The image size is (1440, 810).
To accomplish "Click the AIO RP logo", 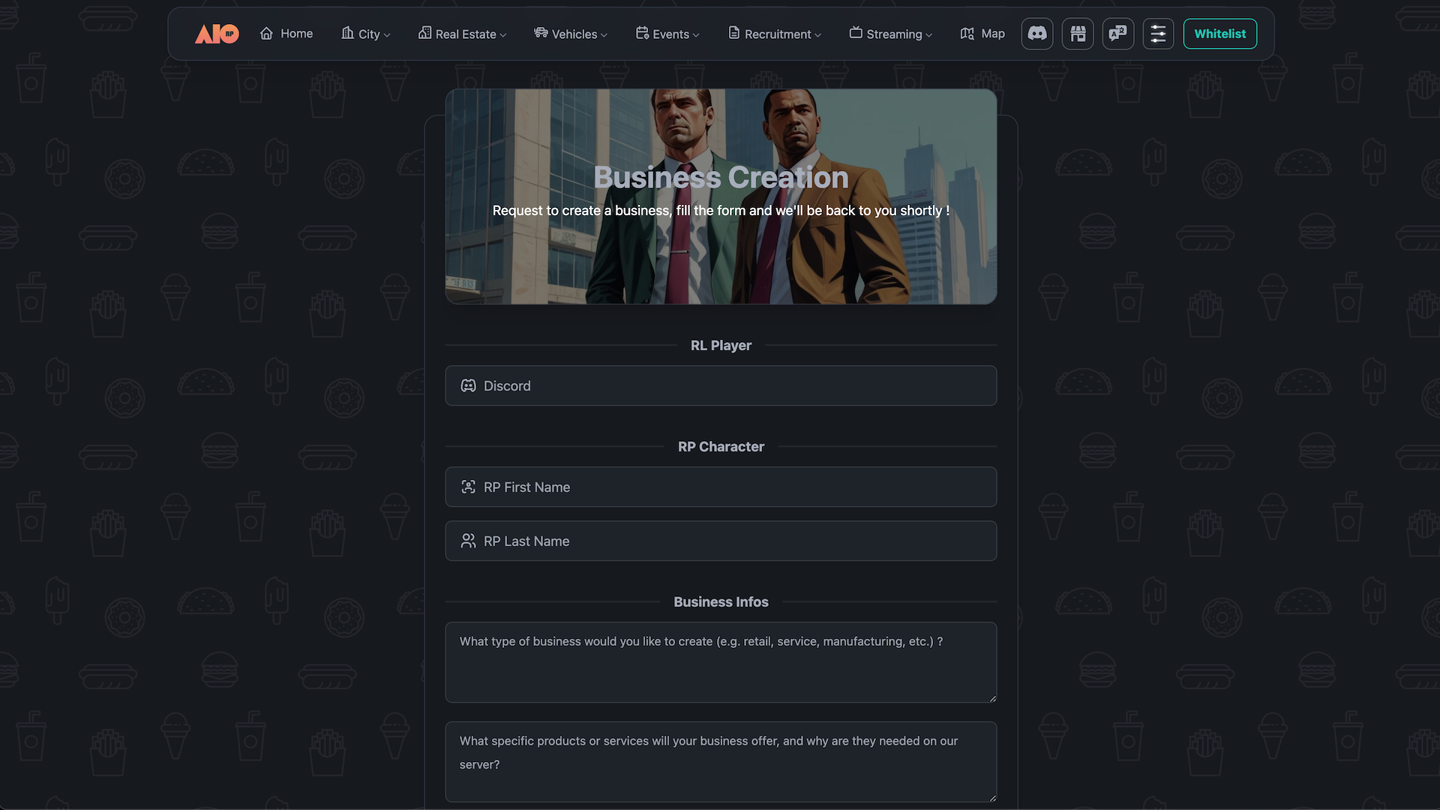I will coord(217,34).
